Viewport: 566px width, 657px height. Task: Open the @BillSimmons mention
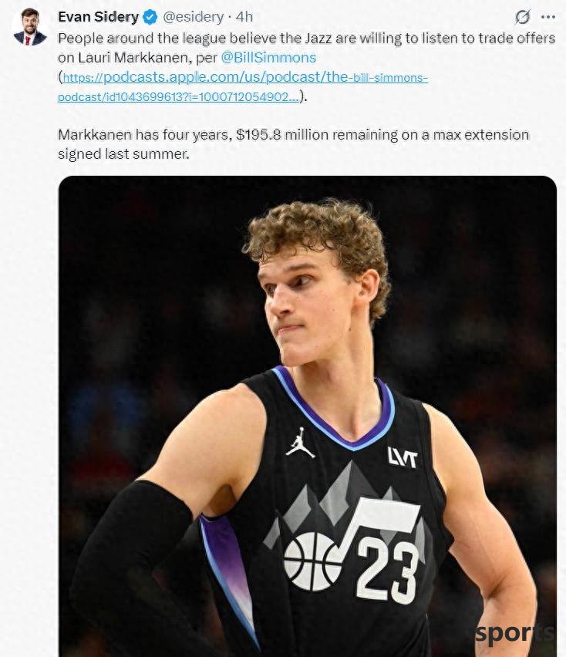pyautogui.click(x=268, y=57)
